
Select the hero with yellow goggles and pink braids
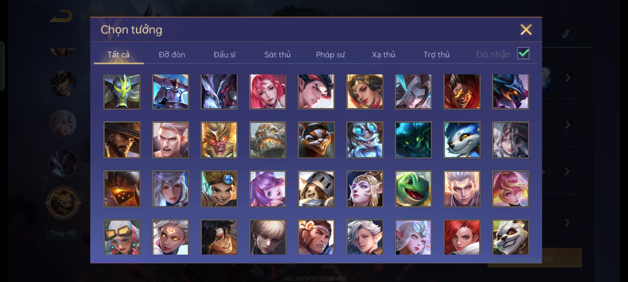click(x=122, y=237)
